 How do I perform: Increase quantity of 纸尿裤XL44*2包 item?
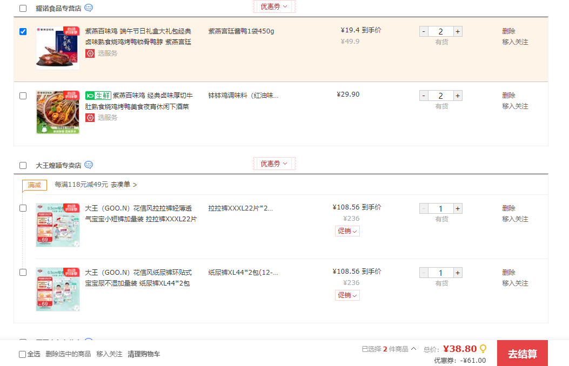pyautogui.click(x=458, y=273)
